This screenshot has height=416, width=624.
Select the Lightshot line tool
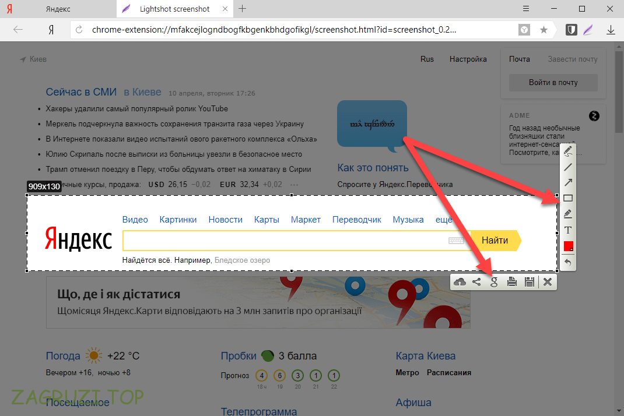[568, 167]
